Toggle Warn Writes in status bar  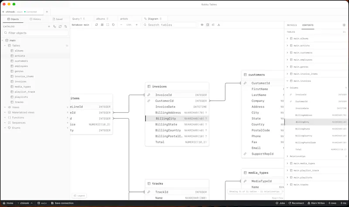(x=316, y=203)
